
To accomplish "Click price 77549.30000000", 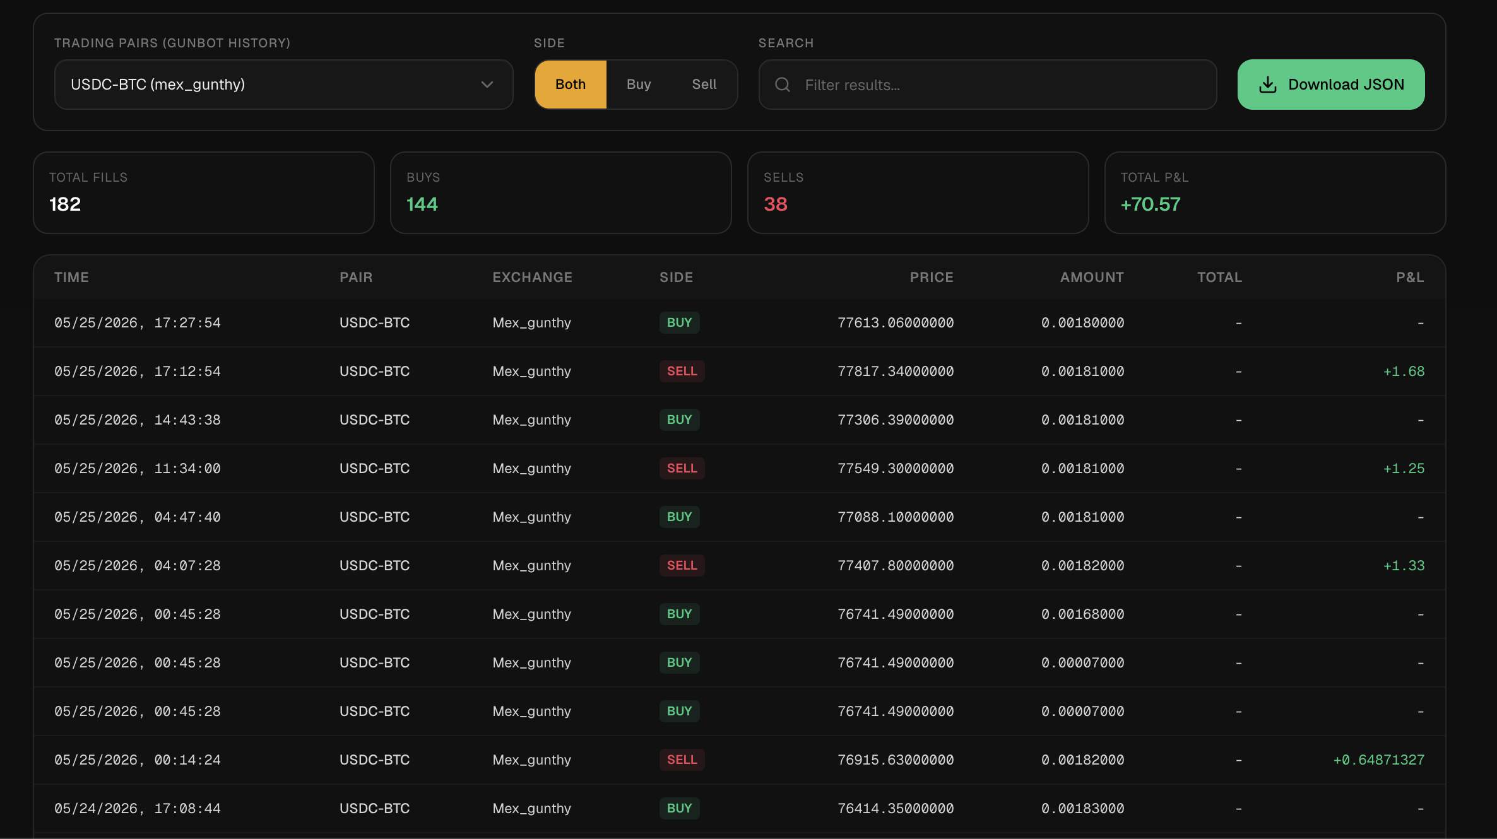I will coord(896,469).
